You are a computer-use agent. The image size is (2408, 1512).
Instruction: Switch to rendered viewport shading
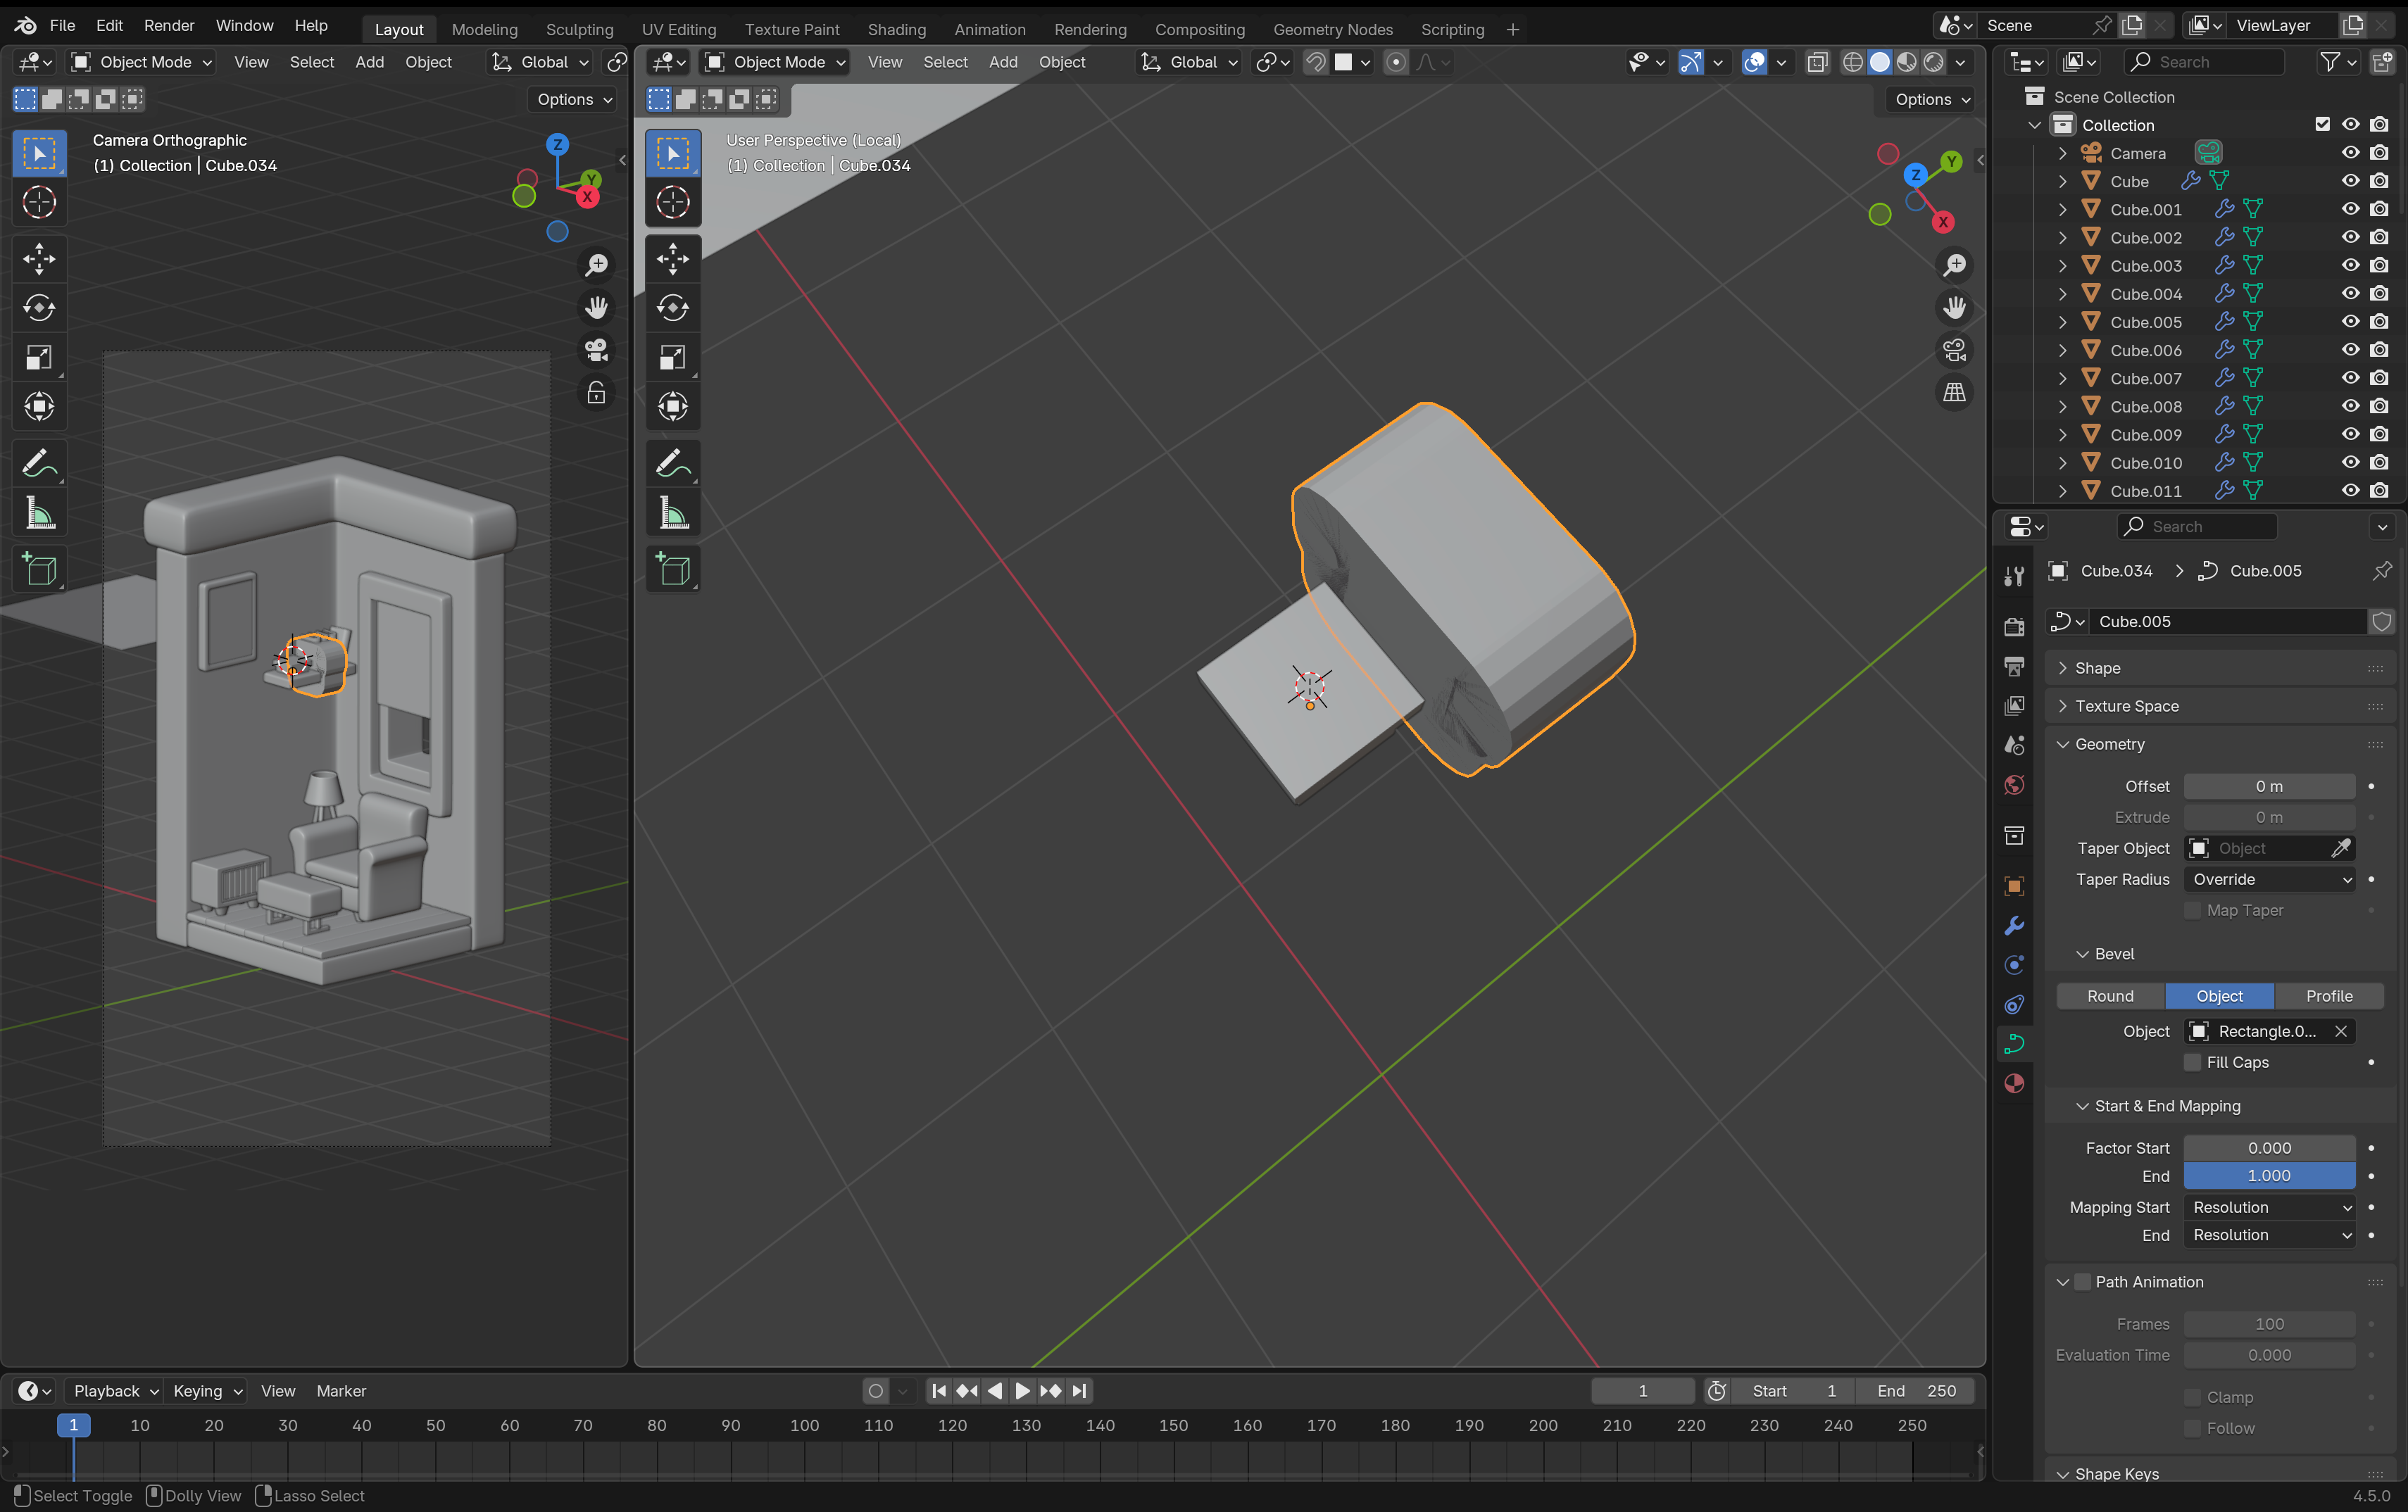pos(1934,62)
